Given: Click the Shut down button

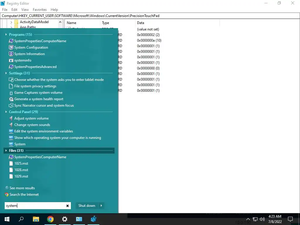Looking at the screenshot, I should [x=87, y=206].
